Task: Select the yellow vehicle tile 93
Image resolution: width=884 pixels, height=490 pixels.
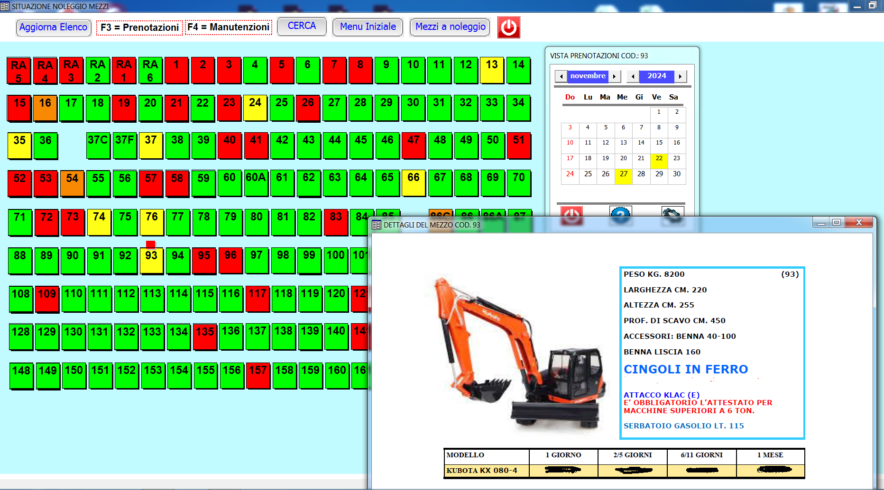Action: click(x=151, y=260)
